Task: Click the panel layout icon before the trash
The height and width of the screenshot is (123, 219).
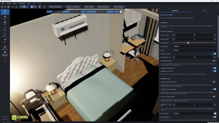Action: [x=40, y=7]
